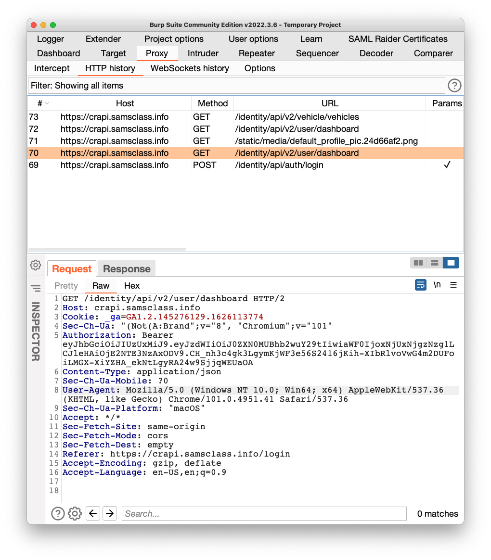This screenshot has width=491, height=560.
Task: Select the Proxy tab
Action: tap(157, 53)
